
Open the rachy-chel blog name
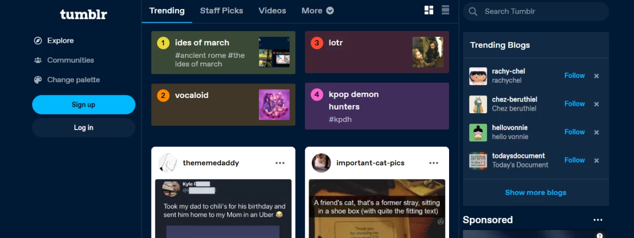(508, 71)
